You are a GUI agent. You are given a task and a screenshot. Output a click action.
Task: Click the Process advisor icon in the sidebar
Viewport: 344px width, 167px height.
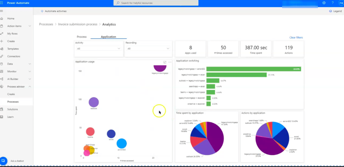pyautogui.click(x=2, y=87)
